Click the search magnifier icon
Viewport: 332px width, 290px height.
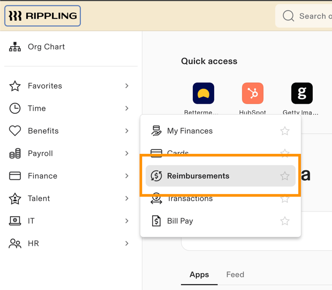pyautogui.click(x=288, y=16)
